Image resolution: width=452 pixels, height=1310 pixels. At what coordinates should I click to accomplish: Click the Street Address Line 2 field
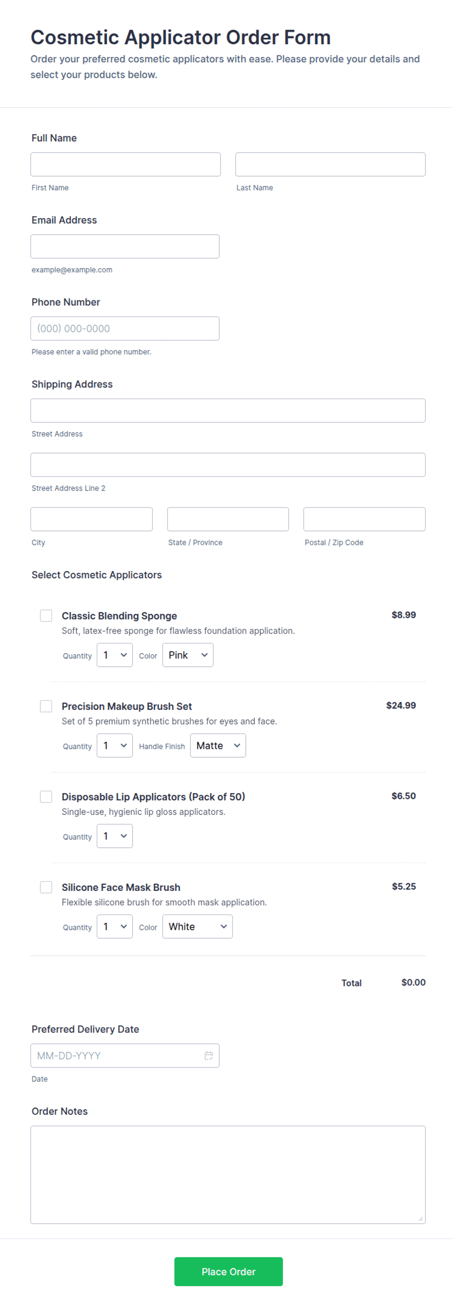pos(228,465)
